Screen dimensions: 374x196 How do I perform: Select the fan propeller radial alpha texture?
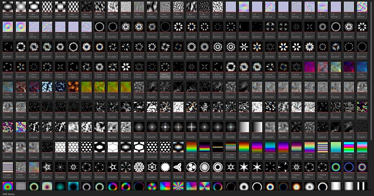click(191, 167)
